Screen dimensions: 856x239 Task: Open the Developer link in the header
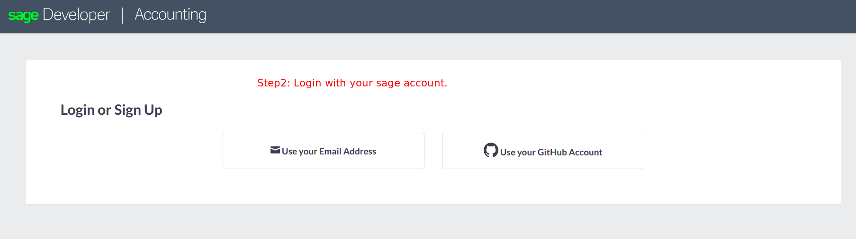click(x=76, y=15)
